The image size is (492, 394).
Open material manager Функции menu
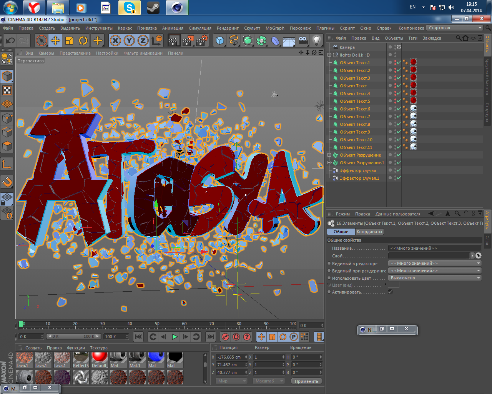click(76, 348)
